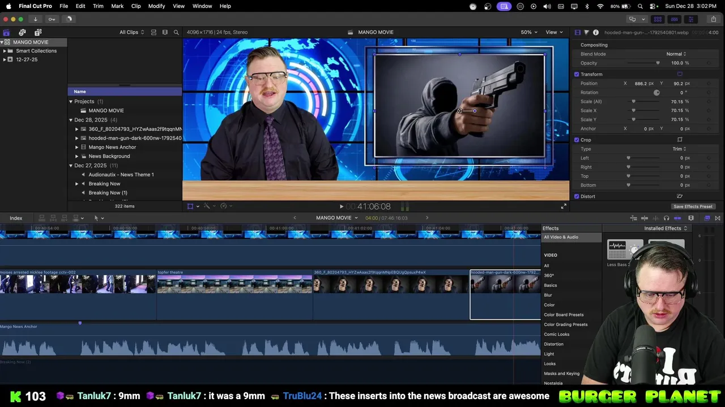Select the Mango News Anchor clip
This screenshot has width=725, height=407.
point(112,147)
